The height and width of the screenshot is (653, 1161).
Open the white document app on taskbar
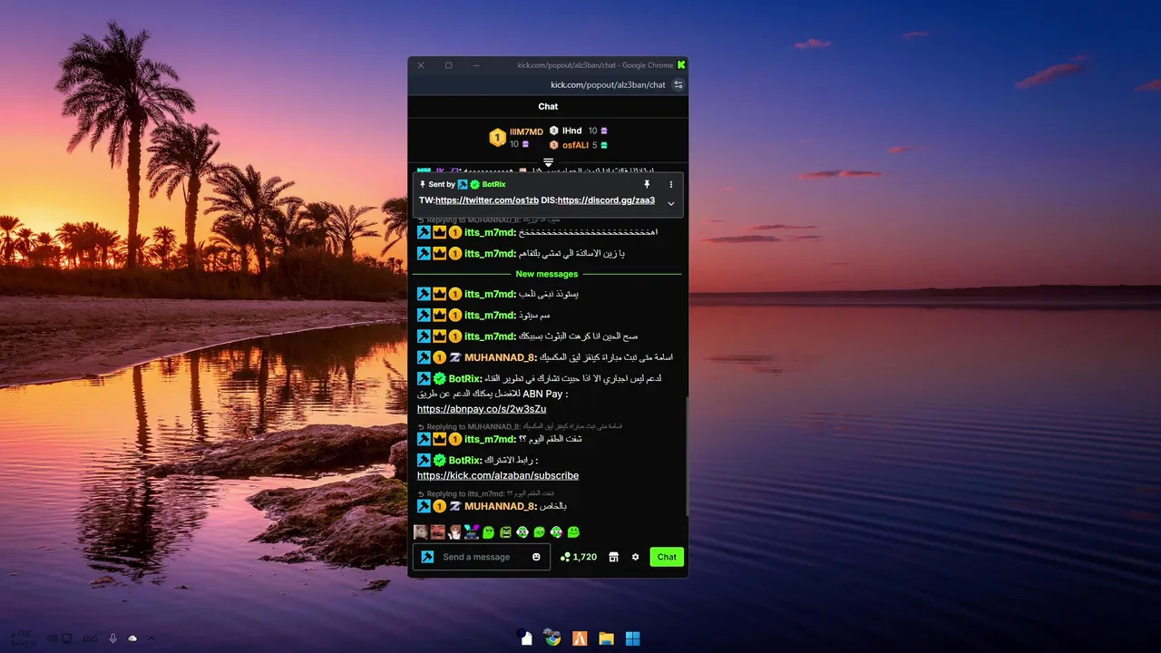(526, 638)
